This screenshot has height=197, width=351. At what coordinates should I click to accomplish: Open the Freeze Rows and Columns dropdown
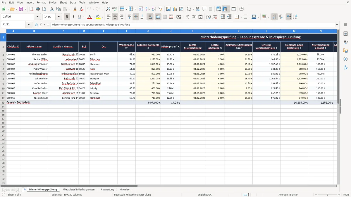pos(229,9)
